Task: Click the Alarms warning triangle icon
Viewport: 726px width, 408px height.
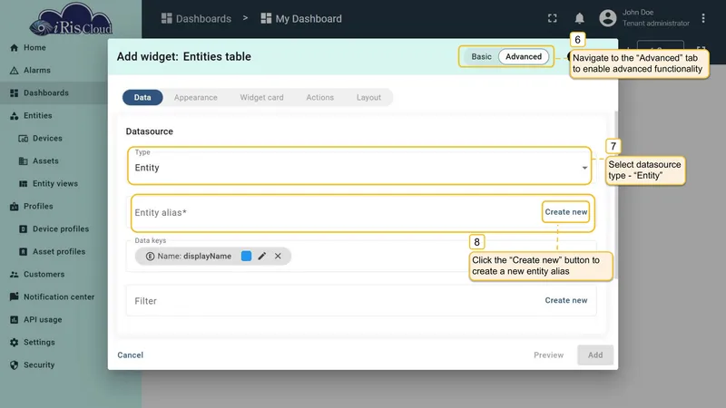Action: point(15,71)
